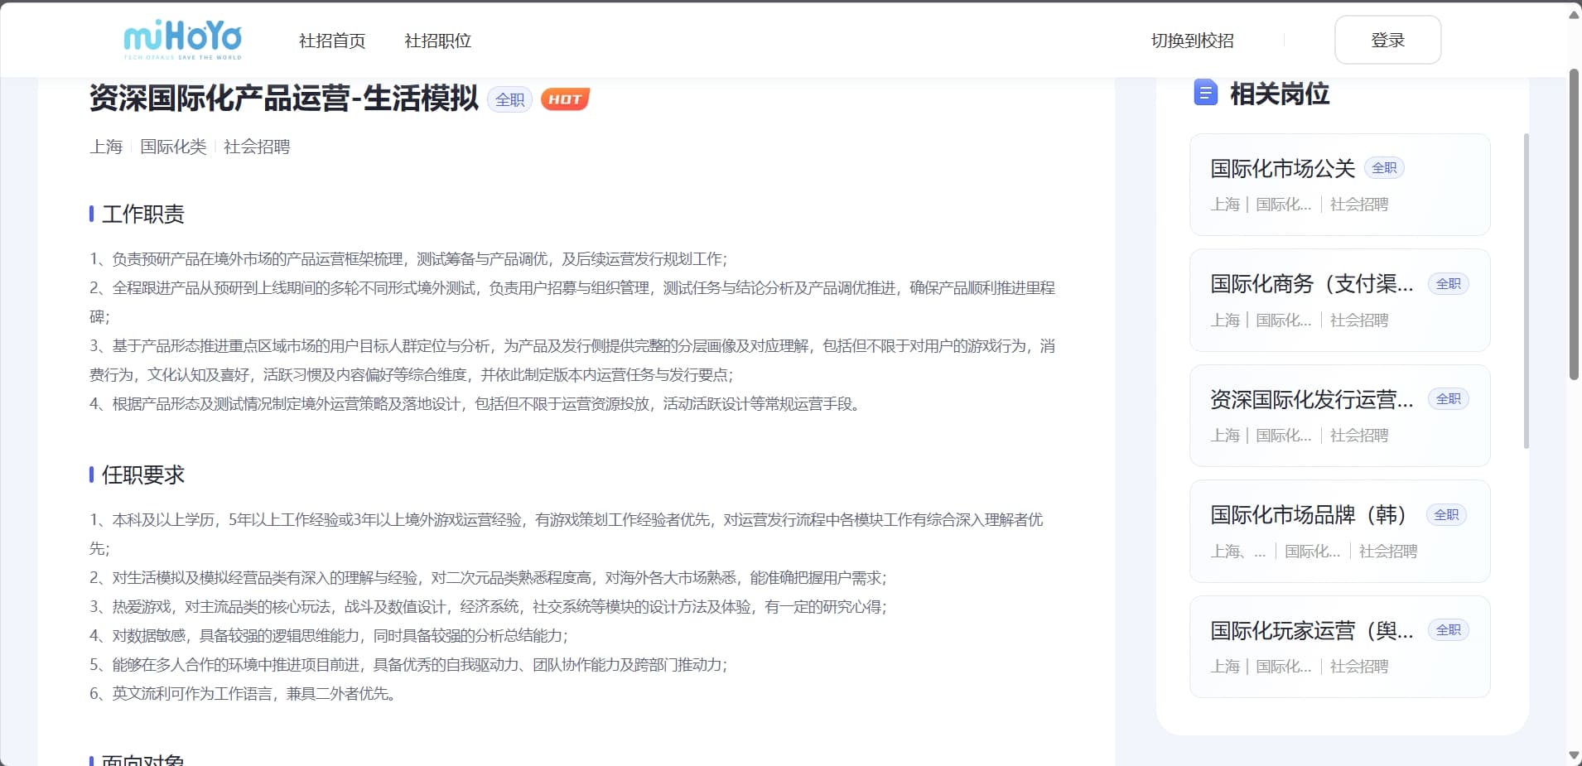This screenshot has width=1582, height=766.
Task: View the 国际化市场品牌（韩） position
Action: (1309, 515)
